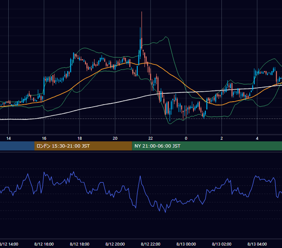Click the 20 hour axis label
Image resolution: width=282 pixels, height=248 pixels.
[x=115, y=138]
